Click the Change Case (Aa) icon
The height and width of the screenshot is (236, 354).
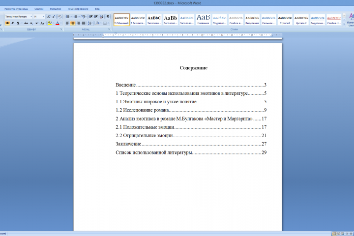pos(42,23)
